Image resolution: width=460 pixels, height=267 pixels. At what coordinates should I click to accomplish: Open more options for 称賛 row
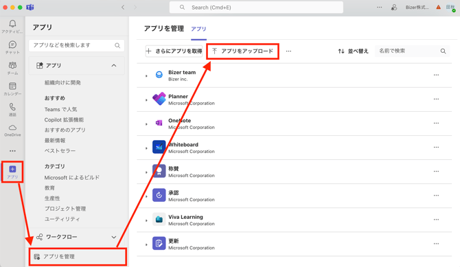point(436,171)
